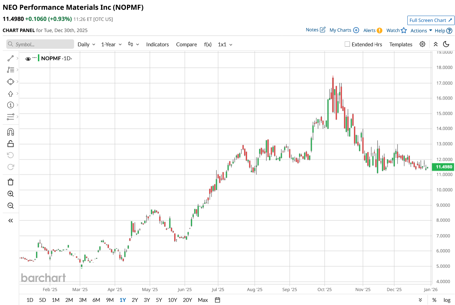Screen dimensions: 455x305
Task: Open the Templates menu
Action: coord(401,45)
